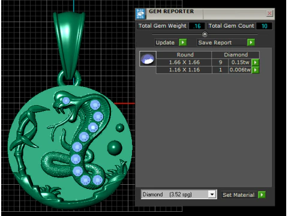Open the Diamond material dropdown
This screenshot has height=216, width=288.
coord(212,194)
